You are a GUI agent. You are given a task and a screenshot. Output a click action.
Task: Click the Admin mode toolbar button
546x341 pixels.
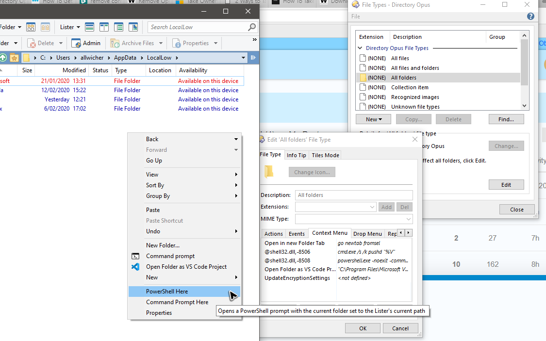pyautogui.click(x=85, y=43)
